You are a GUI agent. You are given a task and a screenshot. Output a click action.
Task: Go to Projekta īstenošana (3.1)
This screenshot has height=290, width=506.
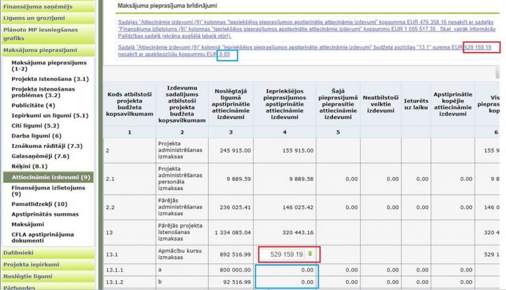pos(50,79)
